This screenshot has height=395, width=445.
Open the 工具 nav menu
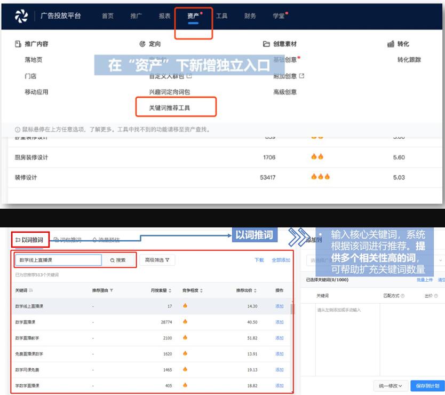coord(221,16)
